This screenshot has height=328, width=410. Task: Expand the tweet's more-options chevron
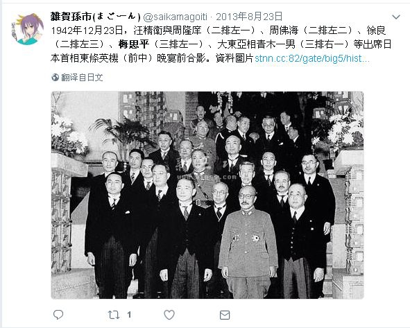(396, 17)
